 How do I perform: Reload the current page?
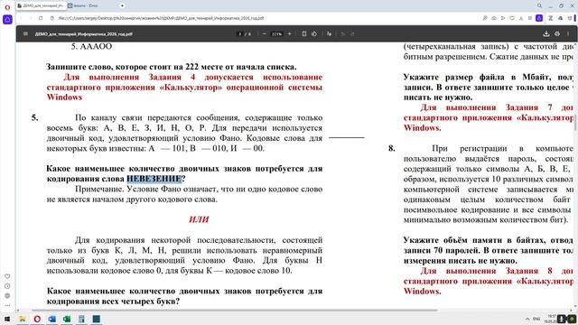click(x=41, y=18)
